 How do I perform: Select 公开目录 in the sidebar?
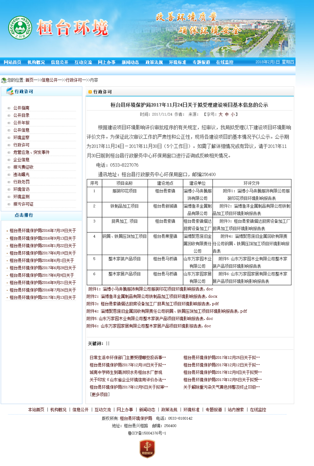22,115
